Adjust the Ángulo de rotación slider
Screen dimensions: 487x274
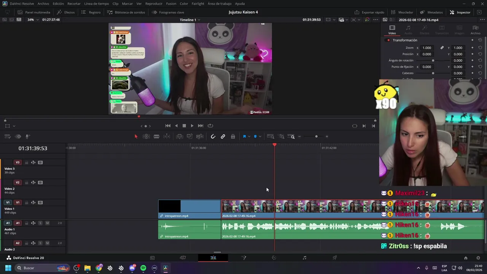point(433,61)
